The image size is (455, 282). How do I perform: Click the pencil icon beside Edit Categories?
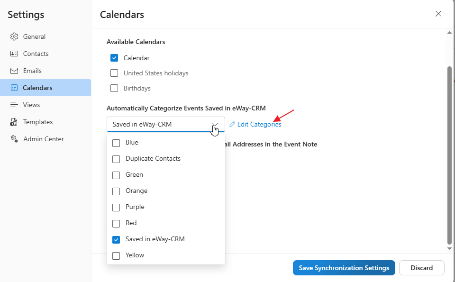(x=232, y=124)
